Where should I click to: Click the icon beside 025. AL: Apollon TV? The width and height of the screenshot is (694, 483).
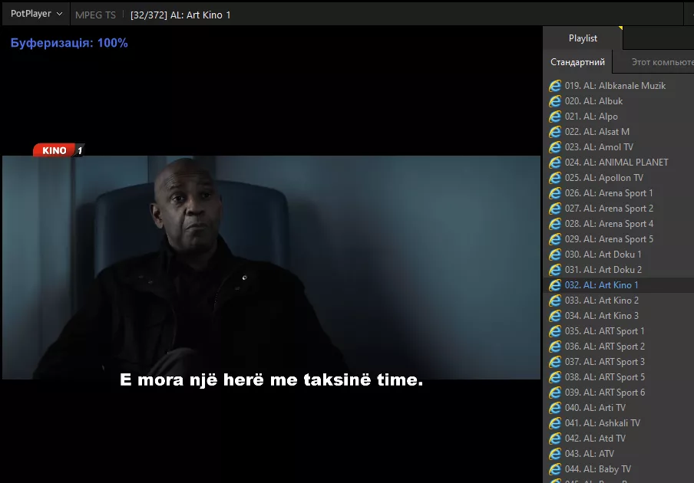(555, 178)
